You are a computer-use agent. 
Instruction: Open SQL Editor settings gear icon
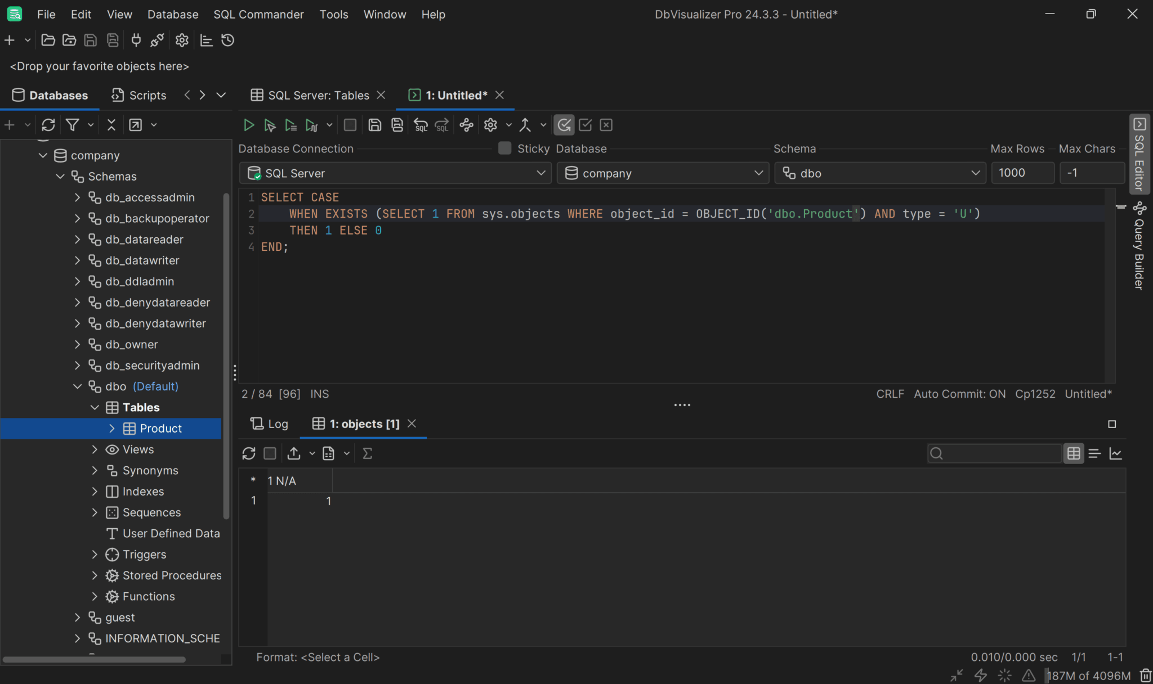point(490,124)
